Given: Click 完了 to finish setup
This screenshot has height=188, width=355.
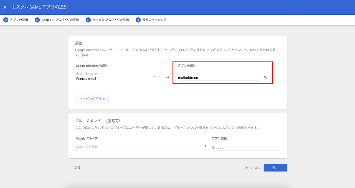Looking at the screenshot, I should click(x=275, y=168).
